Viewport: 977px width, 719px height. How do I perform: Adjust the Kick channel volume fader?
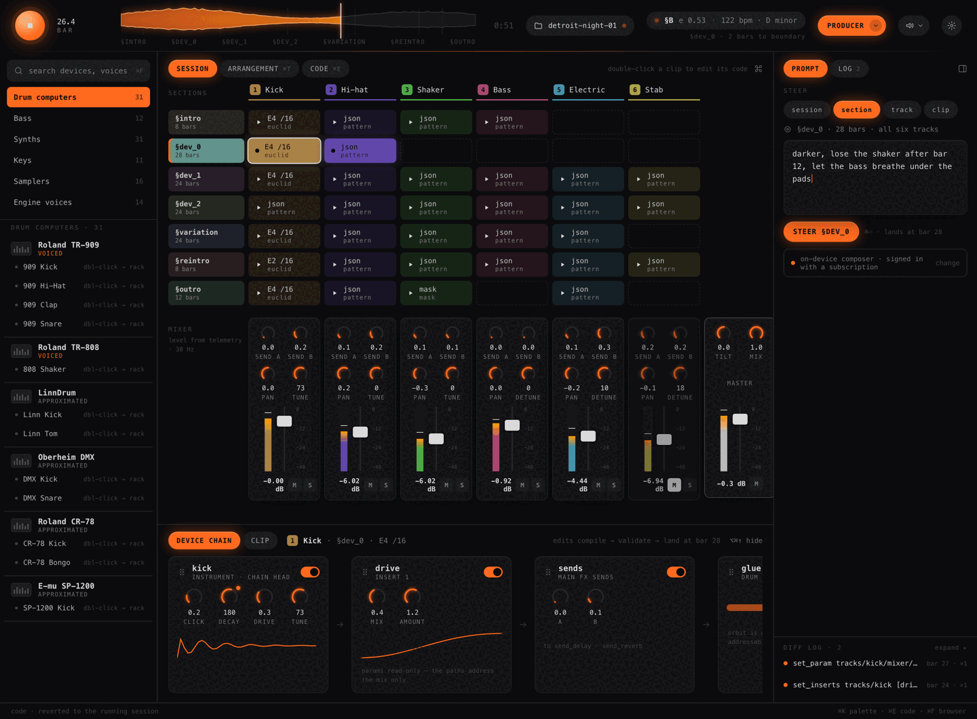[284, 421]
